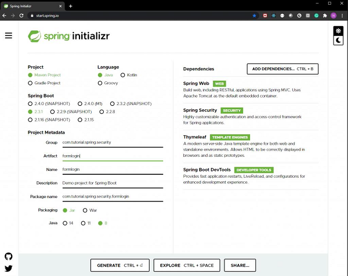This screenshot has width=348, height=276.
Task: Select Spring Boot 2.4.0 (M1)
Action: (90, 103)
